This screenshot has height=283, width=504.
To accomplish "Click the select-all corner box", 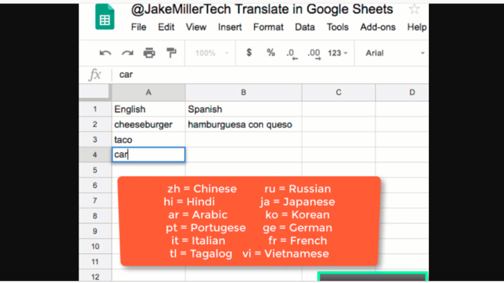I will (x=94, y=92).
